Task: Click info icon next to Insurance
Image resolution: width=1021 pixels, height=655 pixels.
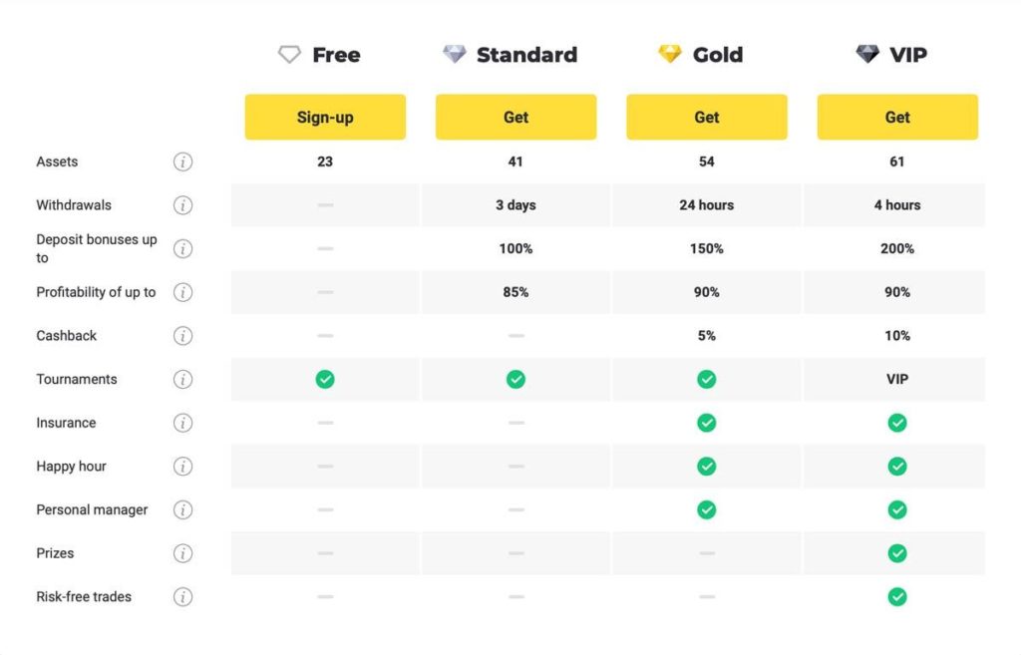Action: click(x=183, y=423)
